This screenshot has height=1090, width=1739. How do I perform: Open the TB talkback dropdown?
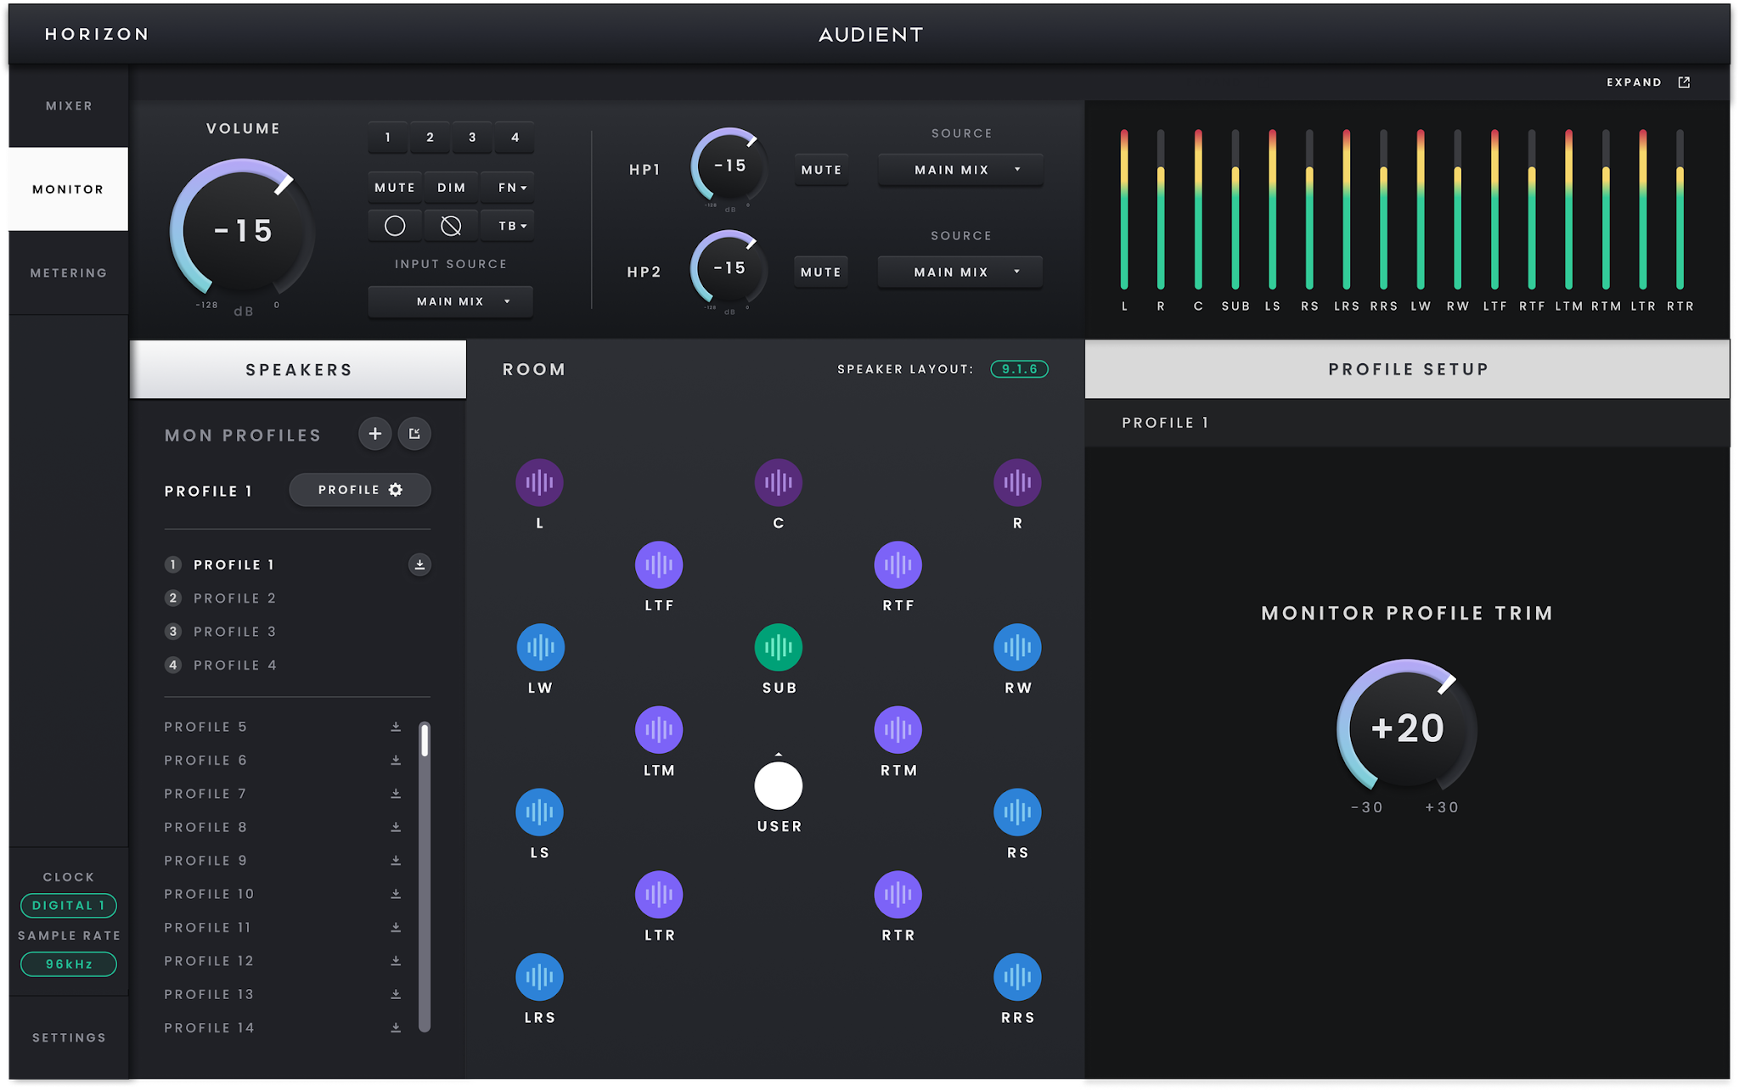click(508, 226)
